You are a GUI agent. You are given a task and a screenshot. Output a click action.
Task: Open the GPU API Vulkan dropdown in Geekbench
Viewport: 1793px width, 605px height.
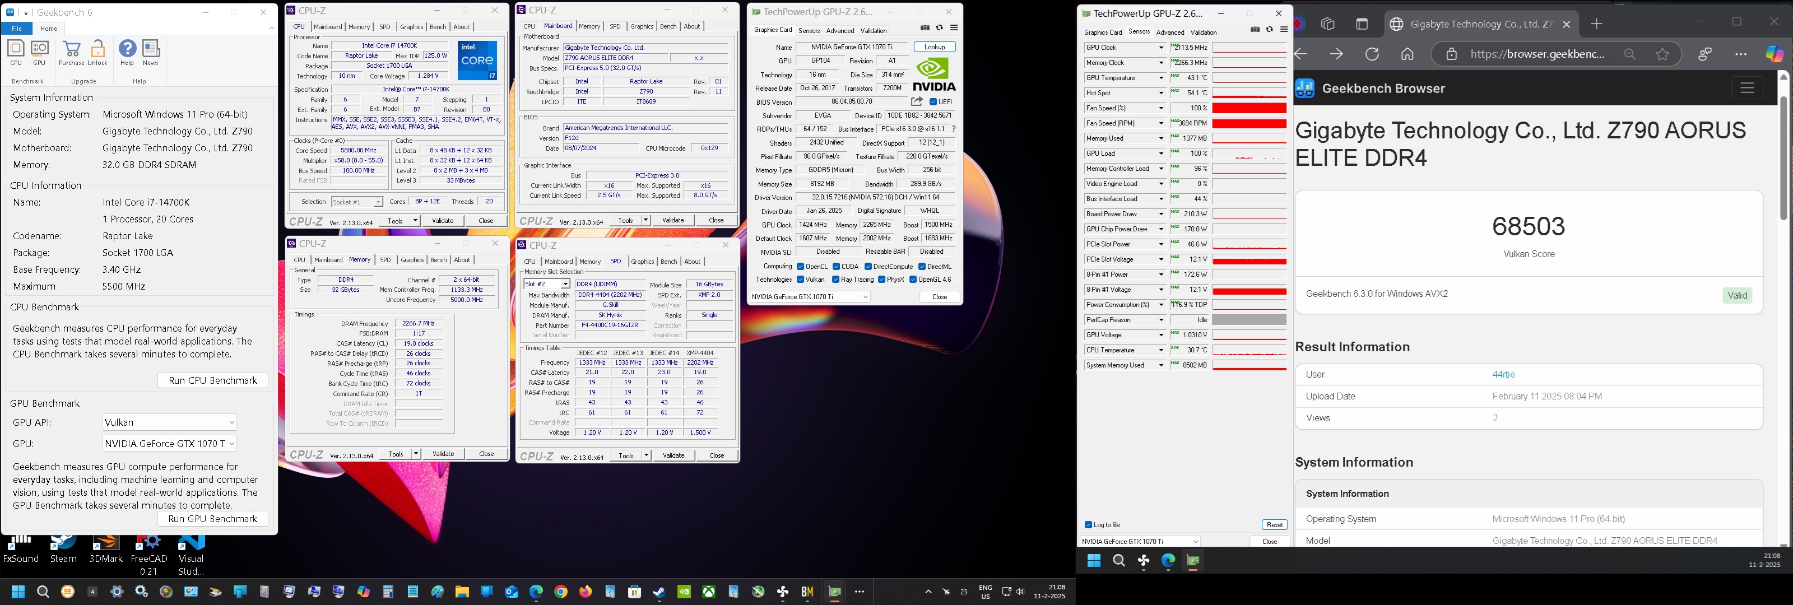169,422
